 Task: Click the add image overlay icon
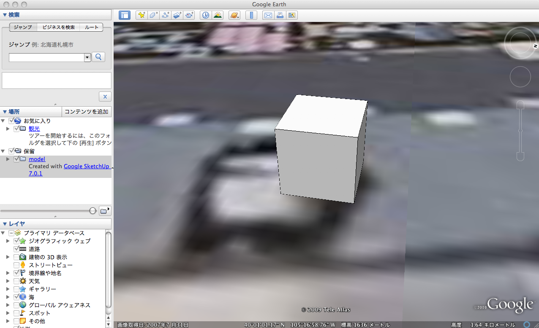[177, 15]
